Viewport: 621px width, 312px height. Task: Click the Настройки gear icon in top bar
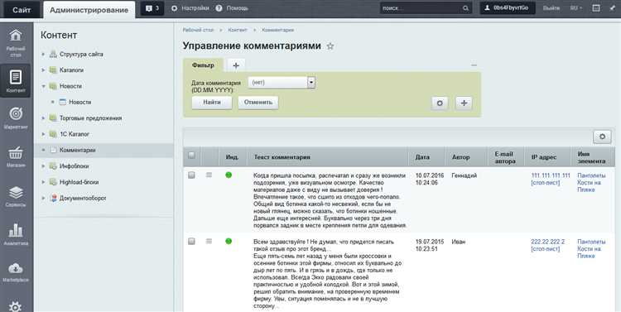click(x=174, y=8)
